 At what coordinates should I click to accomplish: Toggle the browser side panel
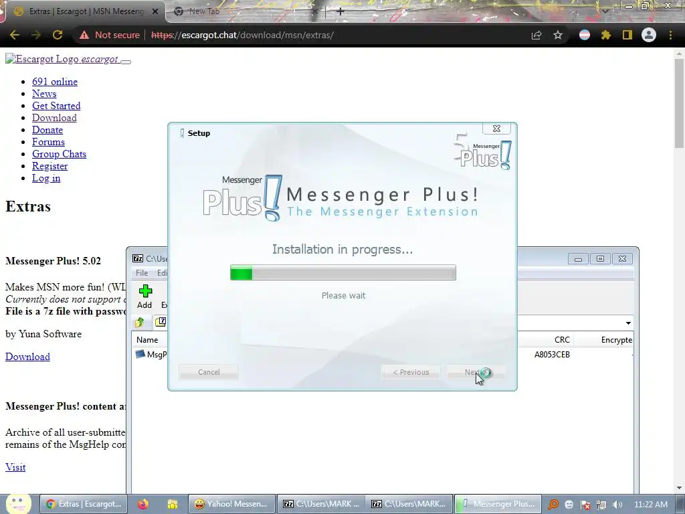(x=627, y=35)
